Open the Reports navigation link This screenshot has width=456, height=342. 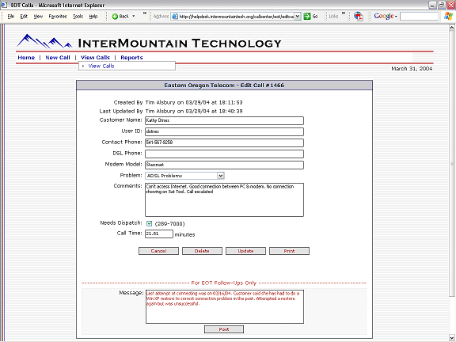pos(131,58)
